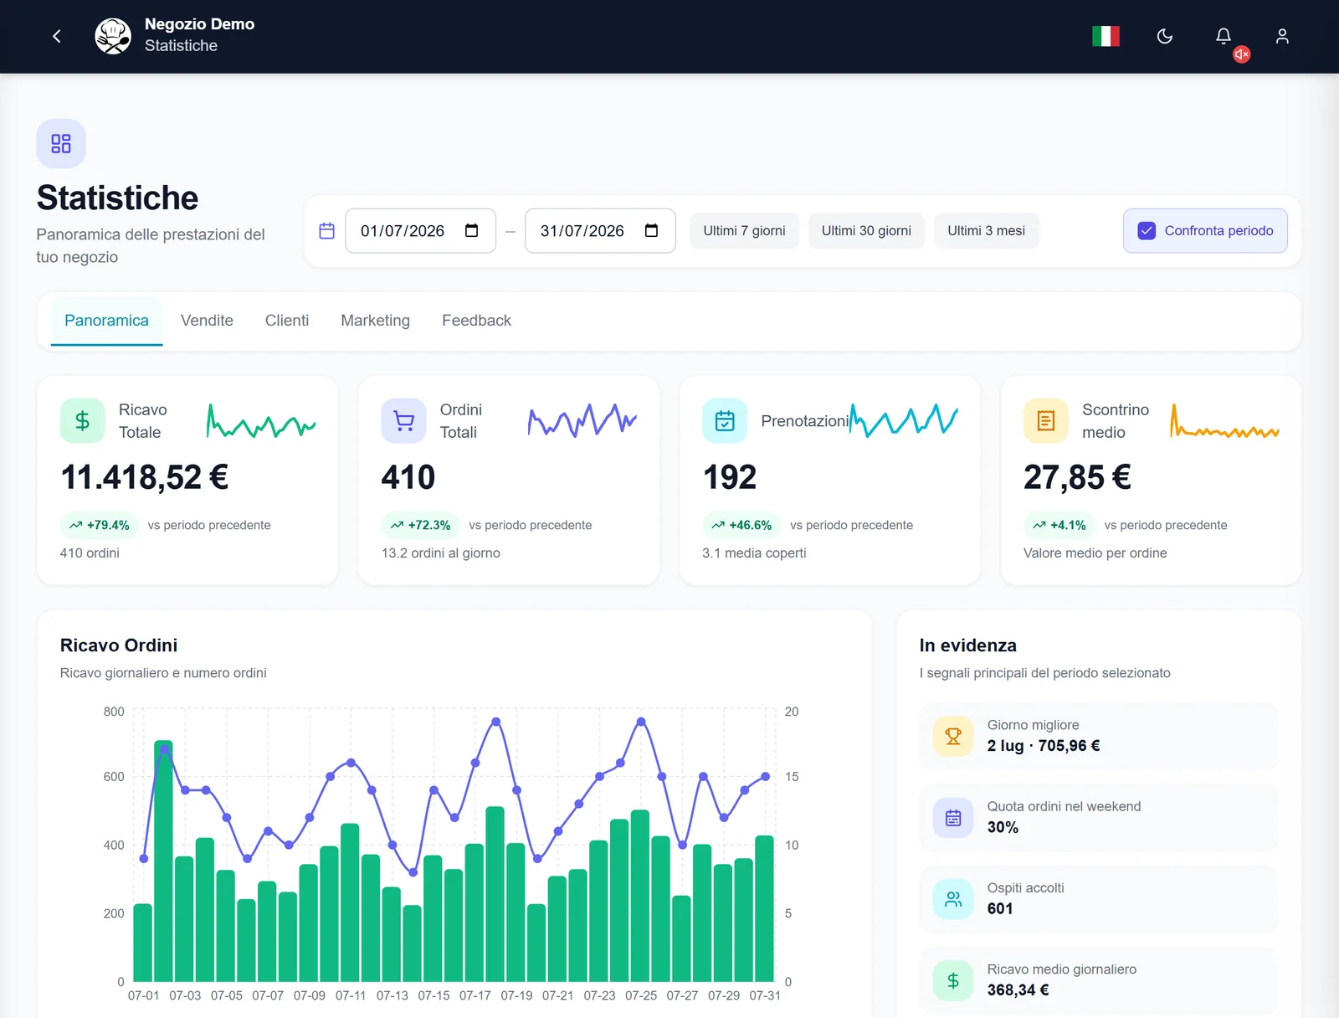Screen dimensions: 1339x1018
Task: Click the last line point at 07-31
Action: (765, 776)
